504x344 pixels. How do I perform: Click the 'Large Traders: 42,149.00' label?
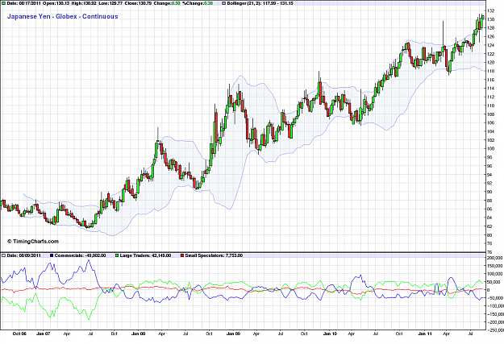pyautogui.click(x=145, y=255)
